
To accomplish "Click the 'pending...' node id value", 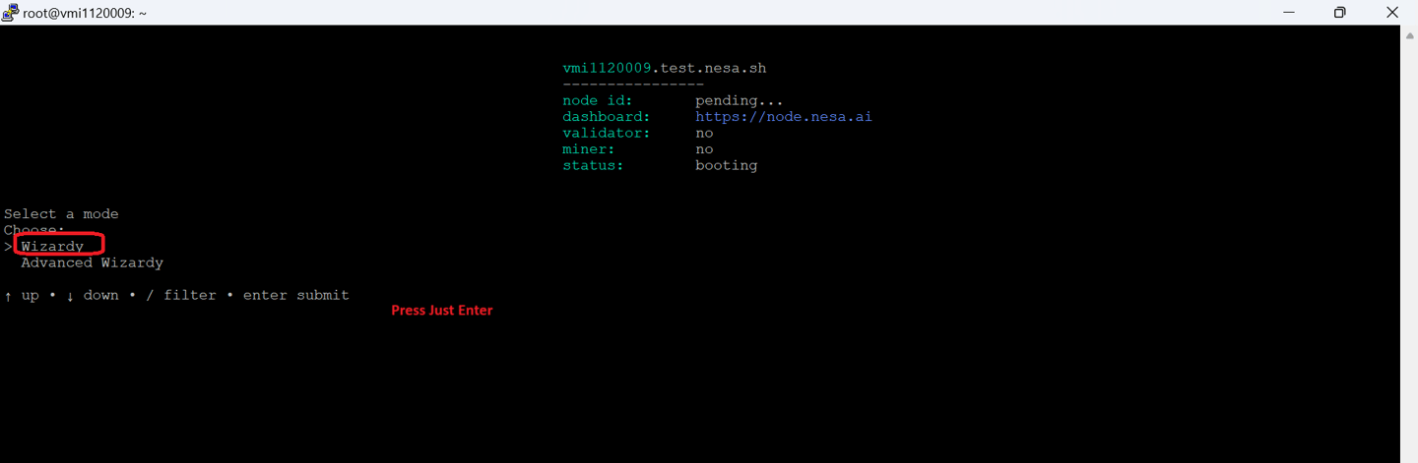I will tap(740, 100).
